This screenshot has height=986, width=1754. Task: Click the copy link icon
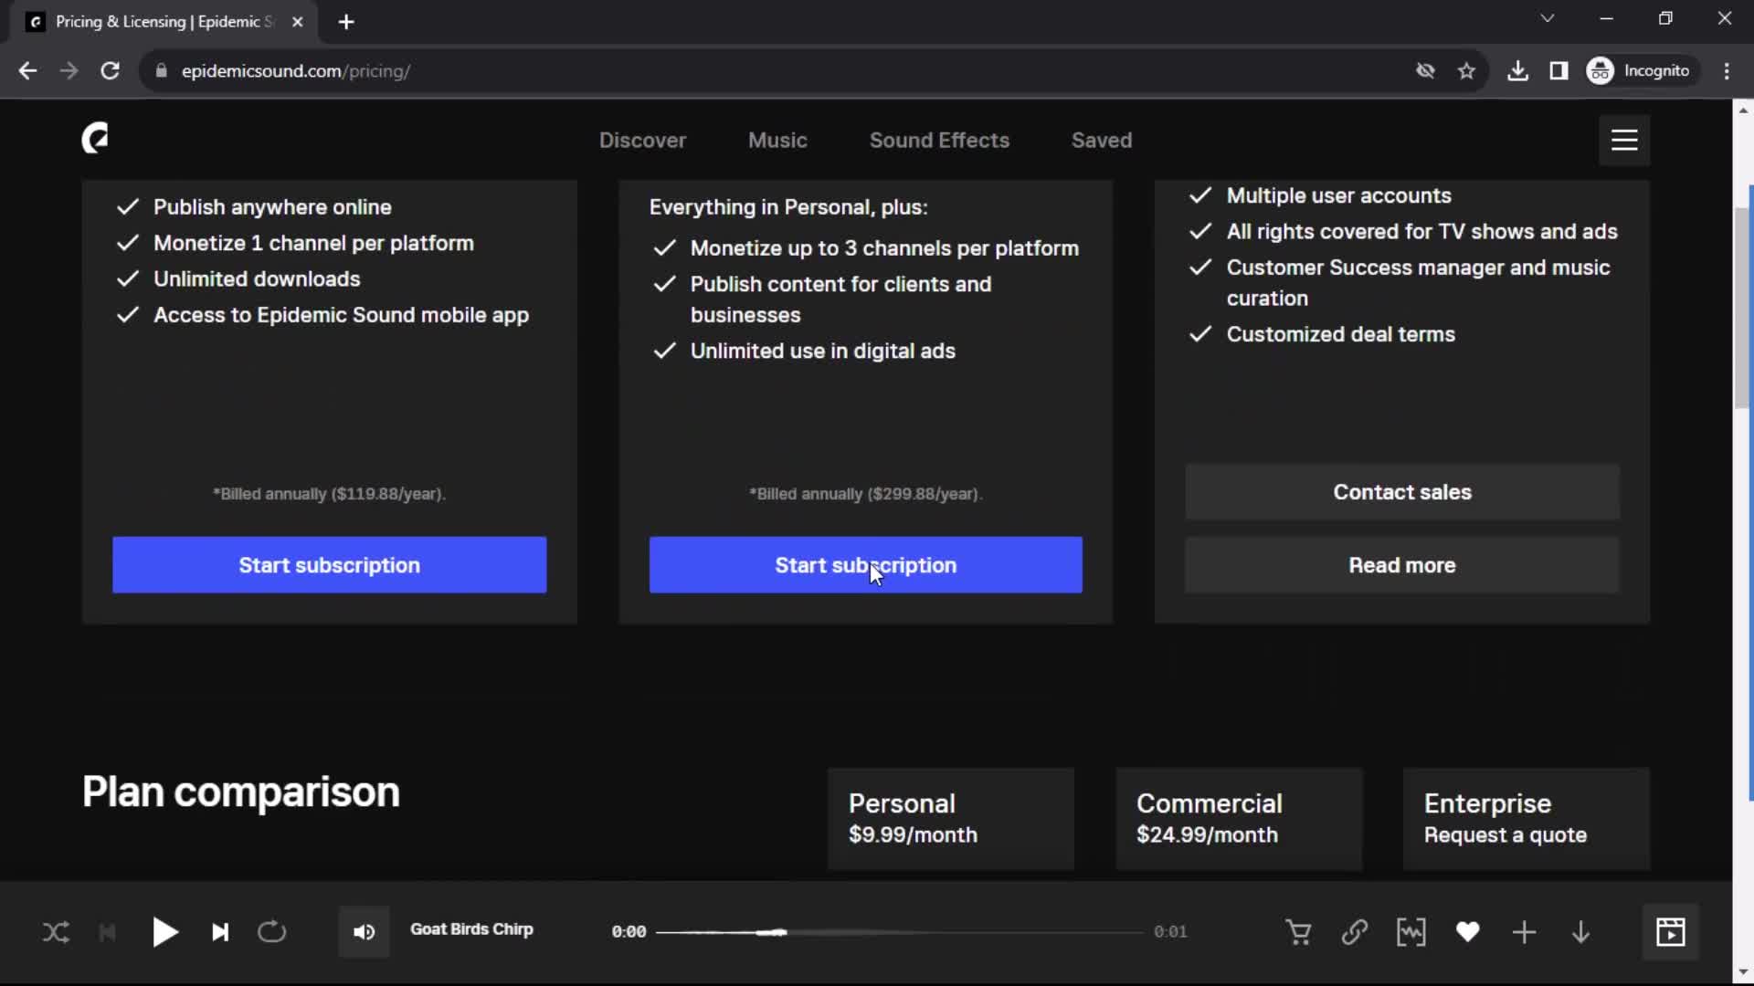(x=1354, y=930)
